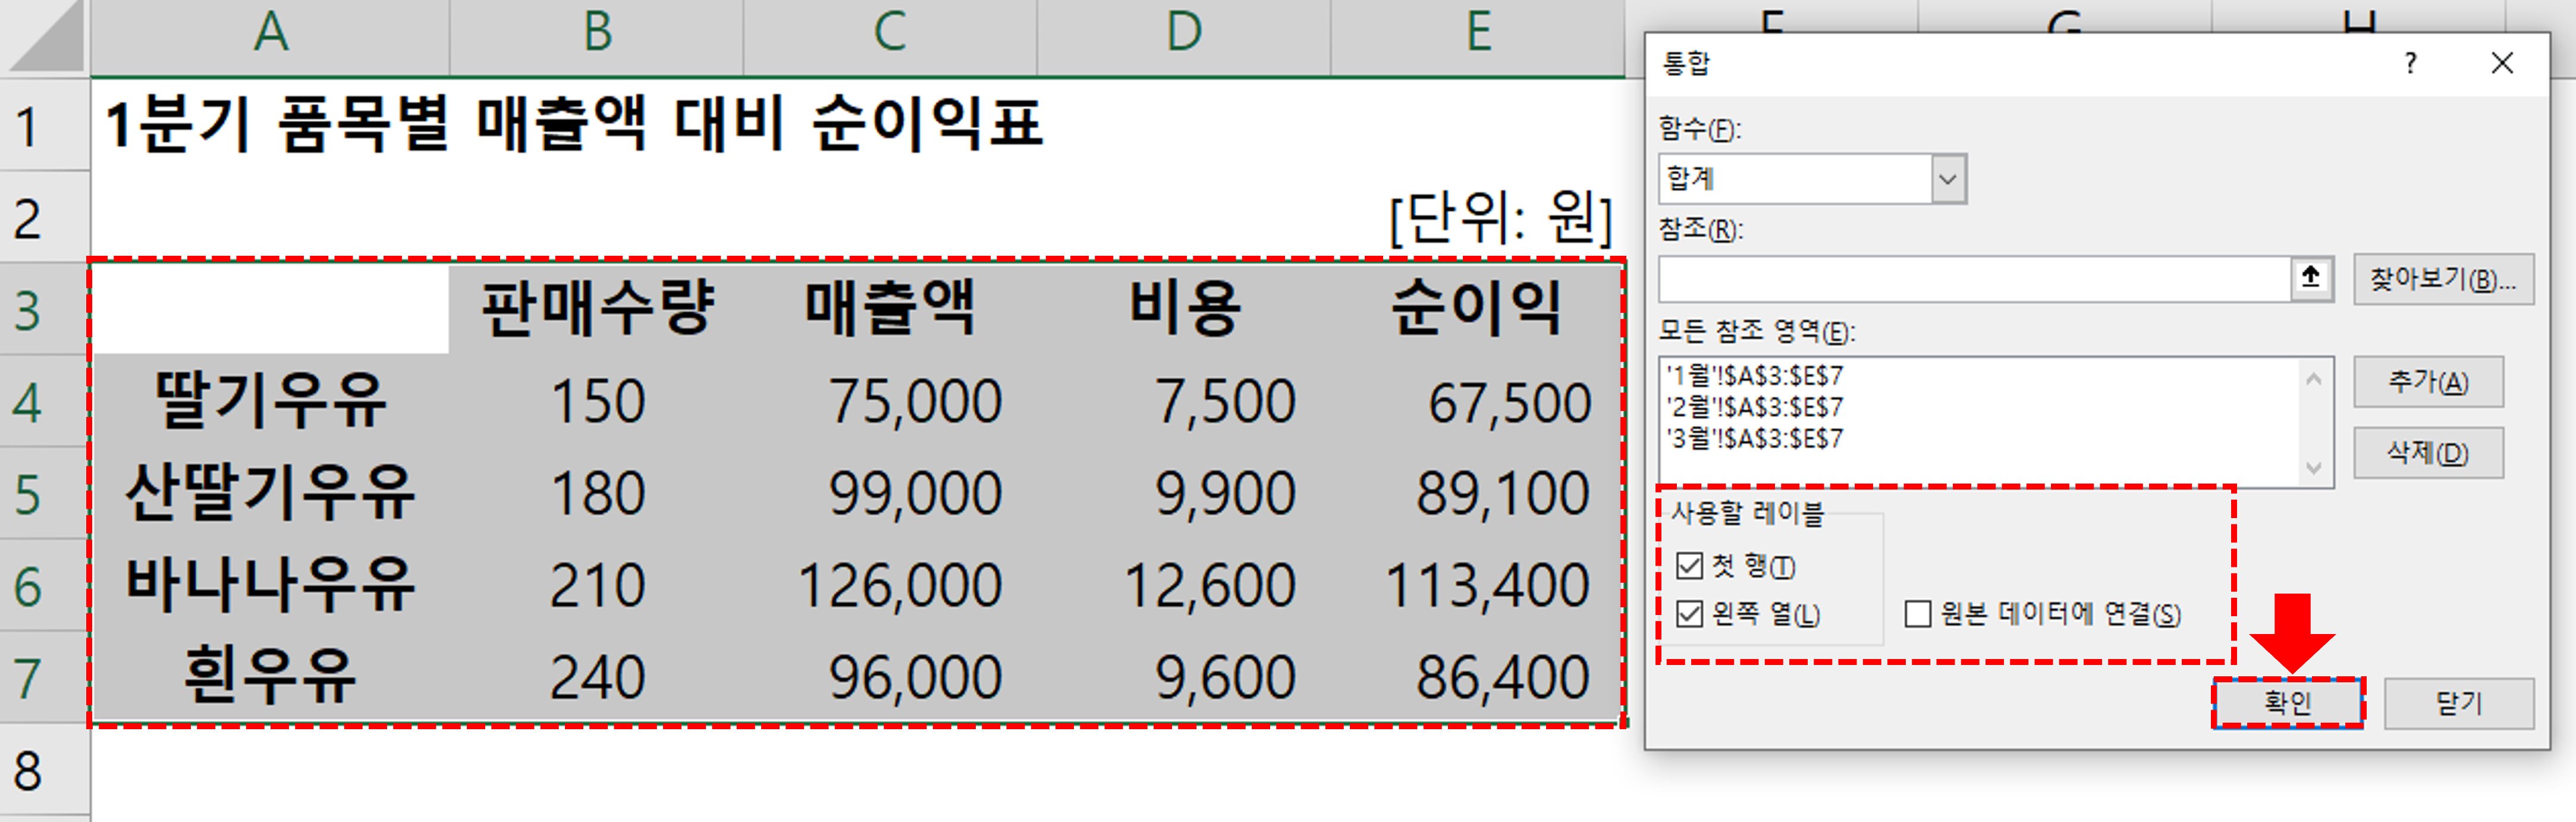Toggle the 첫 행 checkbox
This screenshot has height=822, width=2576.
click(x=1689, y=566)
